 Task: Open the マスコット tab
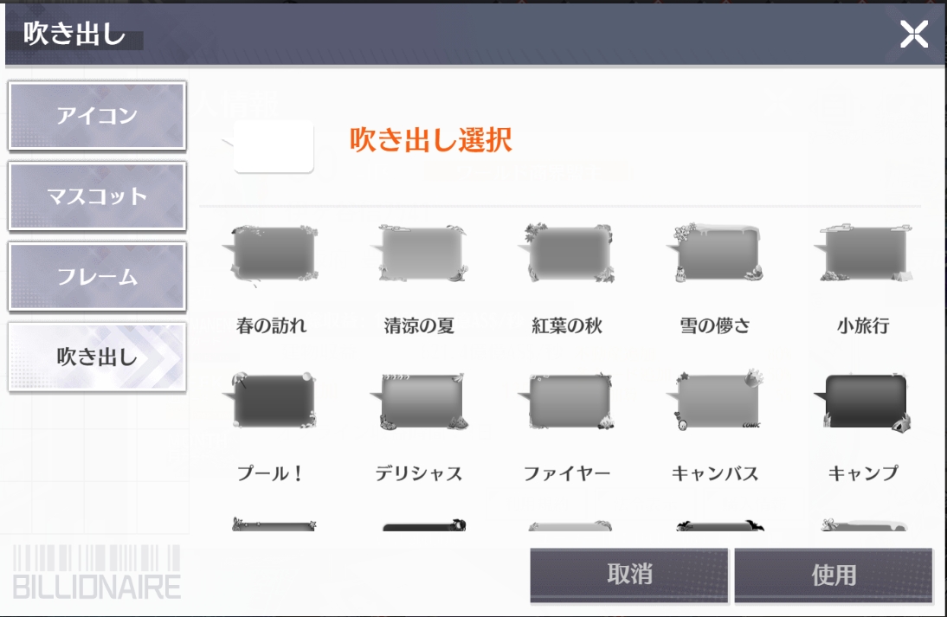point(97,196)
